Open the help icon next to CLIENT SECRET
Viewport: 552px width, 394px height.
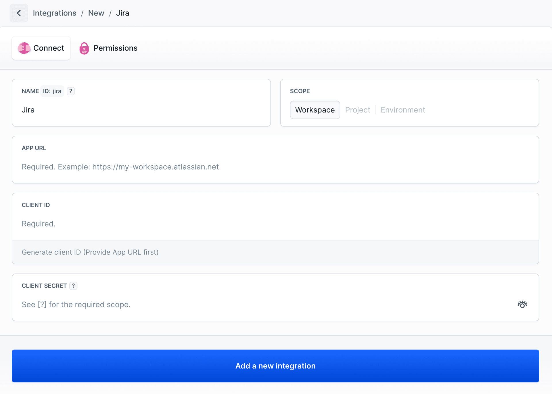click(73, 286)
